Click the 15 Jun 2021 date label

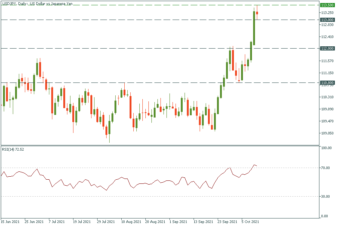pyautogui.click(x=10, y=222)
